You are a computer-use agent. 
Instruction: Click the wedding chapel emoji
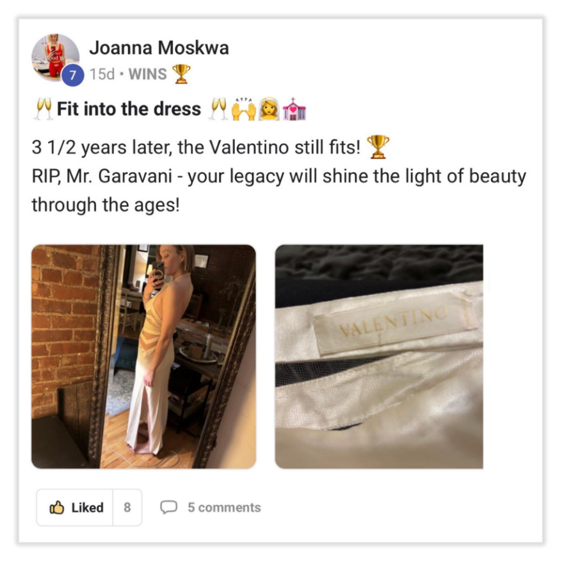(x=294, y=109)
